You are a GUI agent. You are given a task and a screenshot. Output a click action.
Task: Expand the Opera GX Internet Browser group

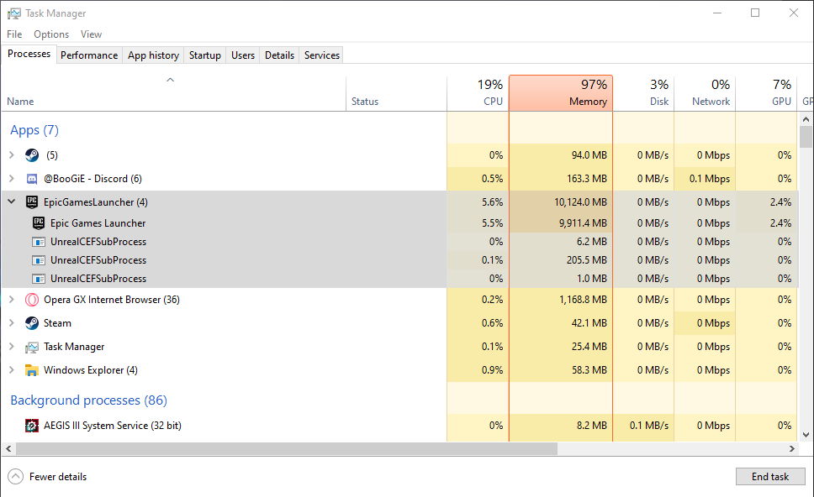pos(11,300)
